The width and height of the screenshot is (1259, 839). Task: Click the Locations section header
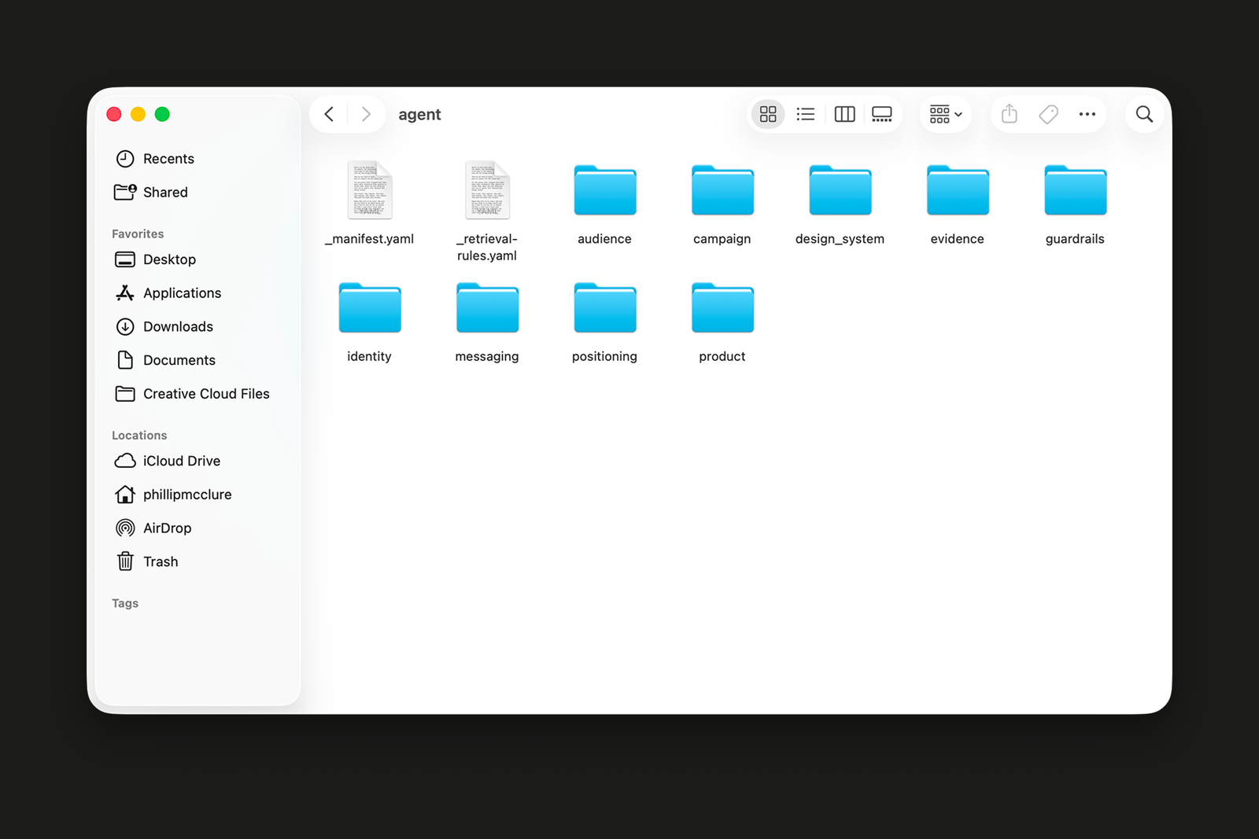click(139, 436)
